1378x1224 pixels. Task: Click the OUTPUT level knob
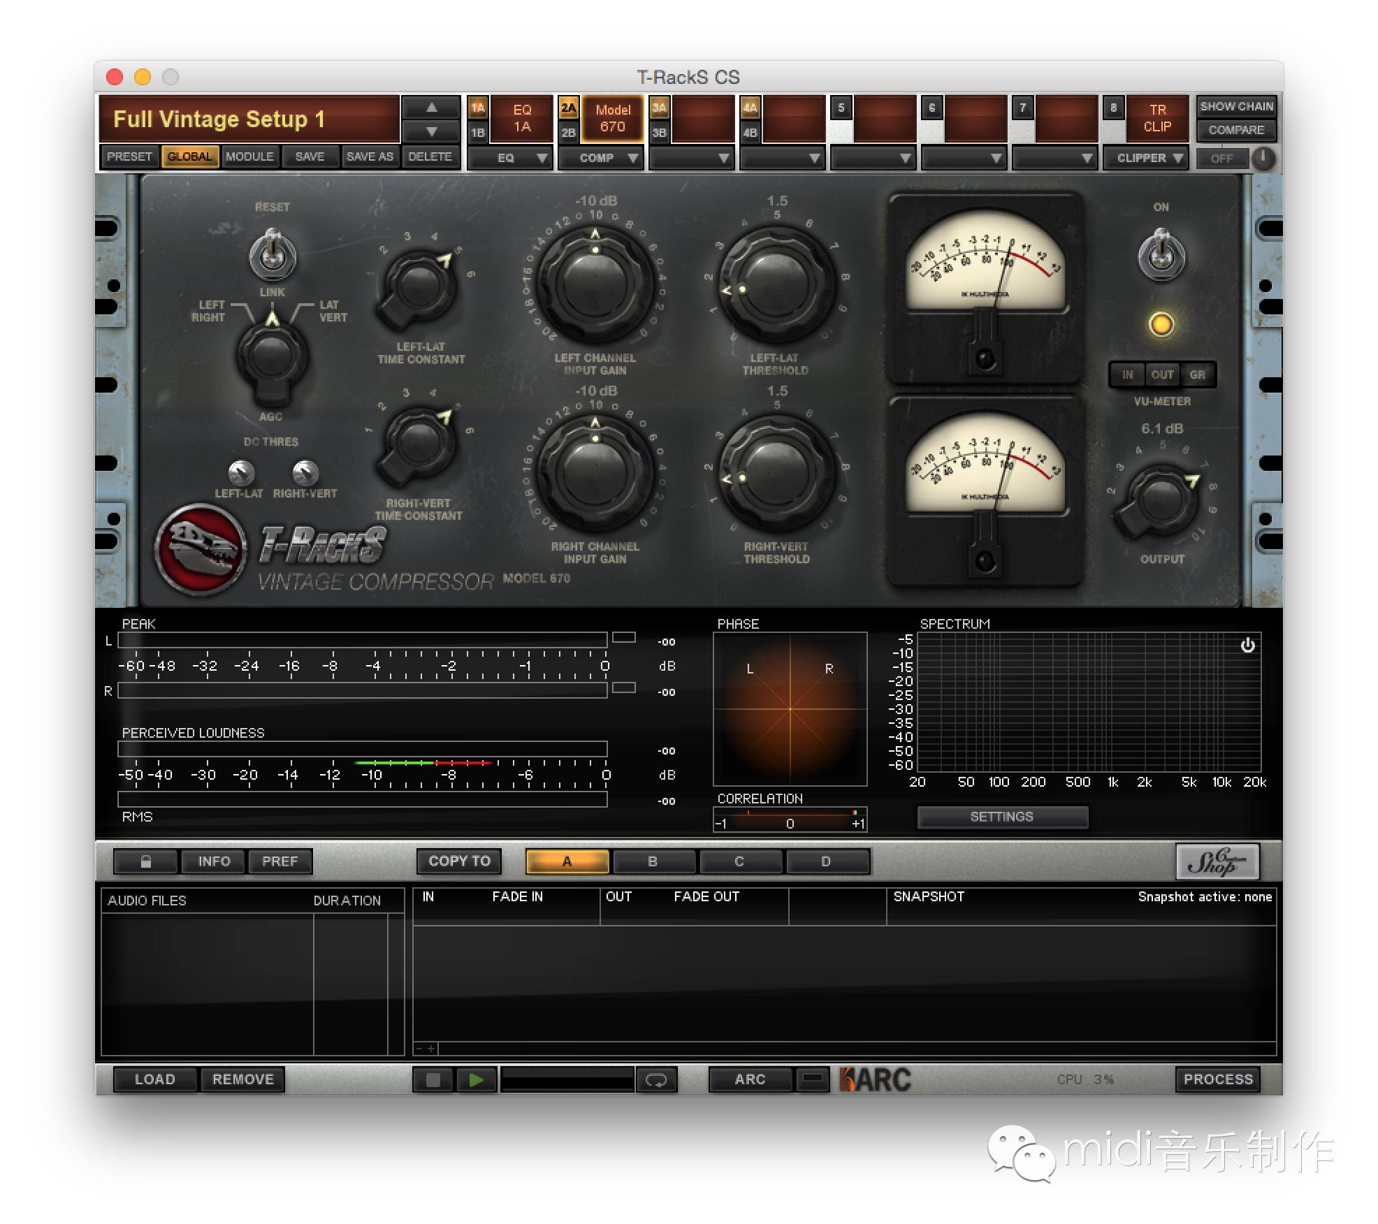point(1161,500)
